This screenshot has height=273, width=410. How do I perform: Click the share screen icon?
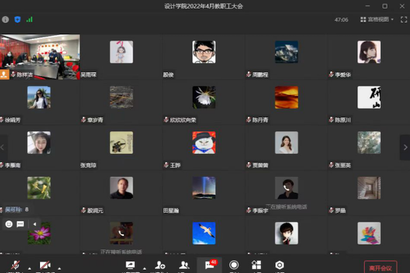[x=130, y=265]
